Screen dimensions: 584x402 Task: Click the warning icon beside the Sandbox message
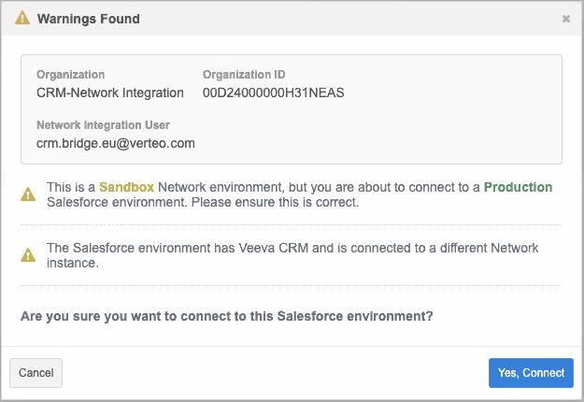(29, 194)
